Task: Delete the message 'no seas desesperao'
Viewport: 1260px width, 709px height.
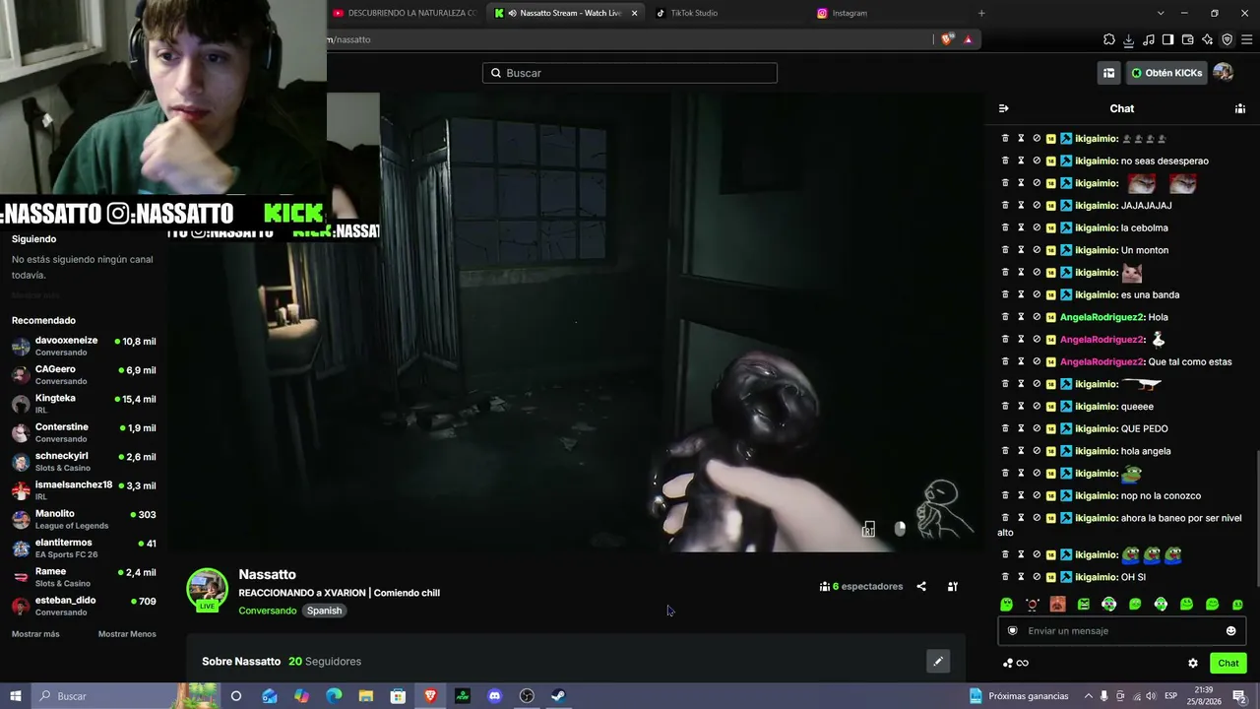Action: tap(1005, 161)
